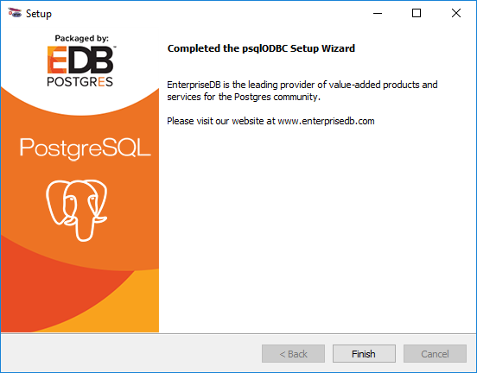477x373 pixels.
Task: Click the EnterpriseDB description paragraph
Action: coord(302,91)
